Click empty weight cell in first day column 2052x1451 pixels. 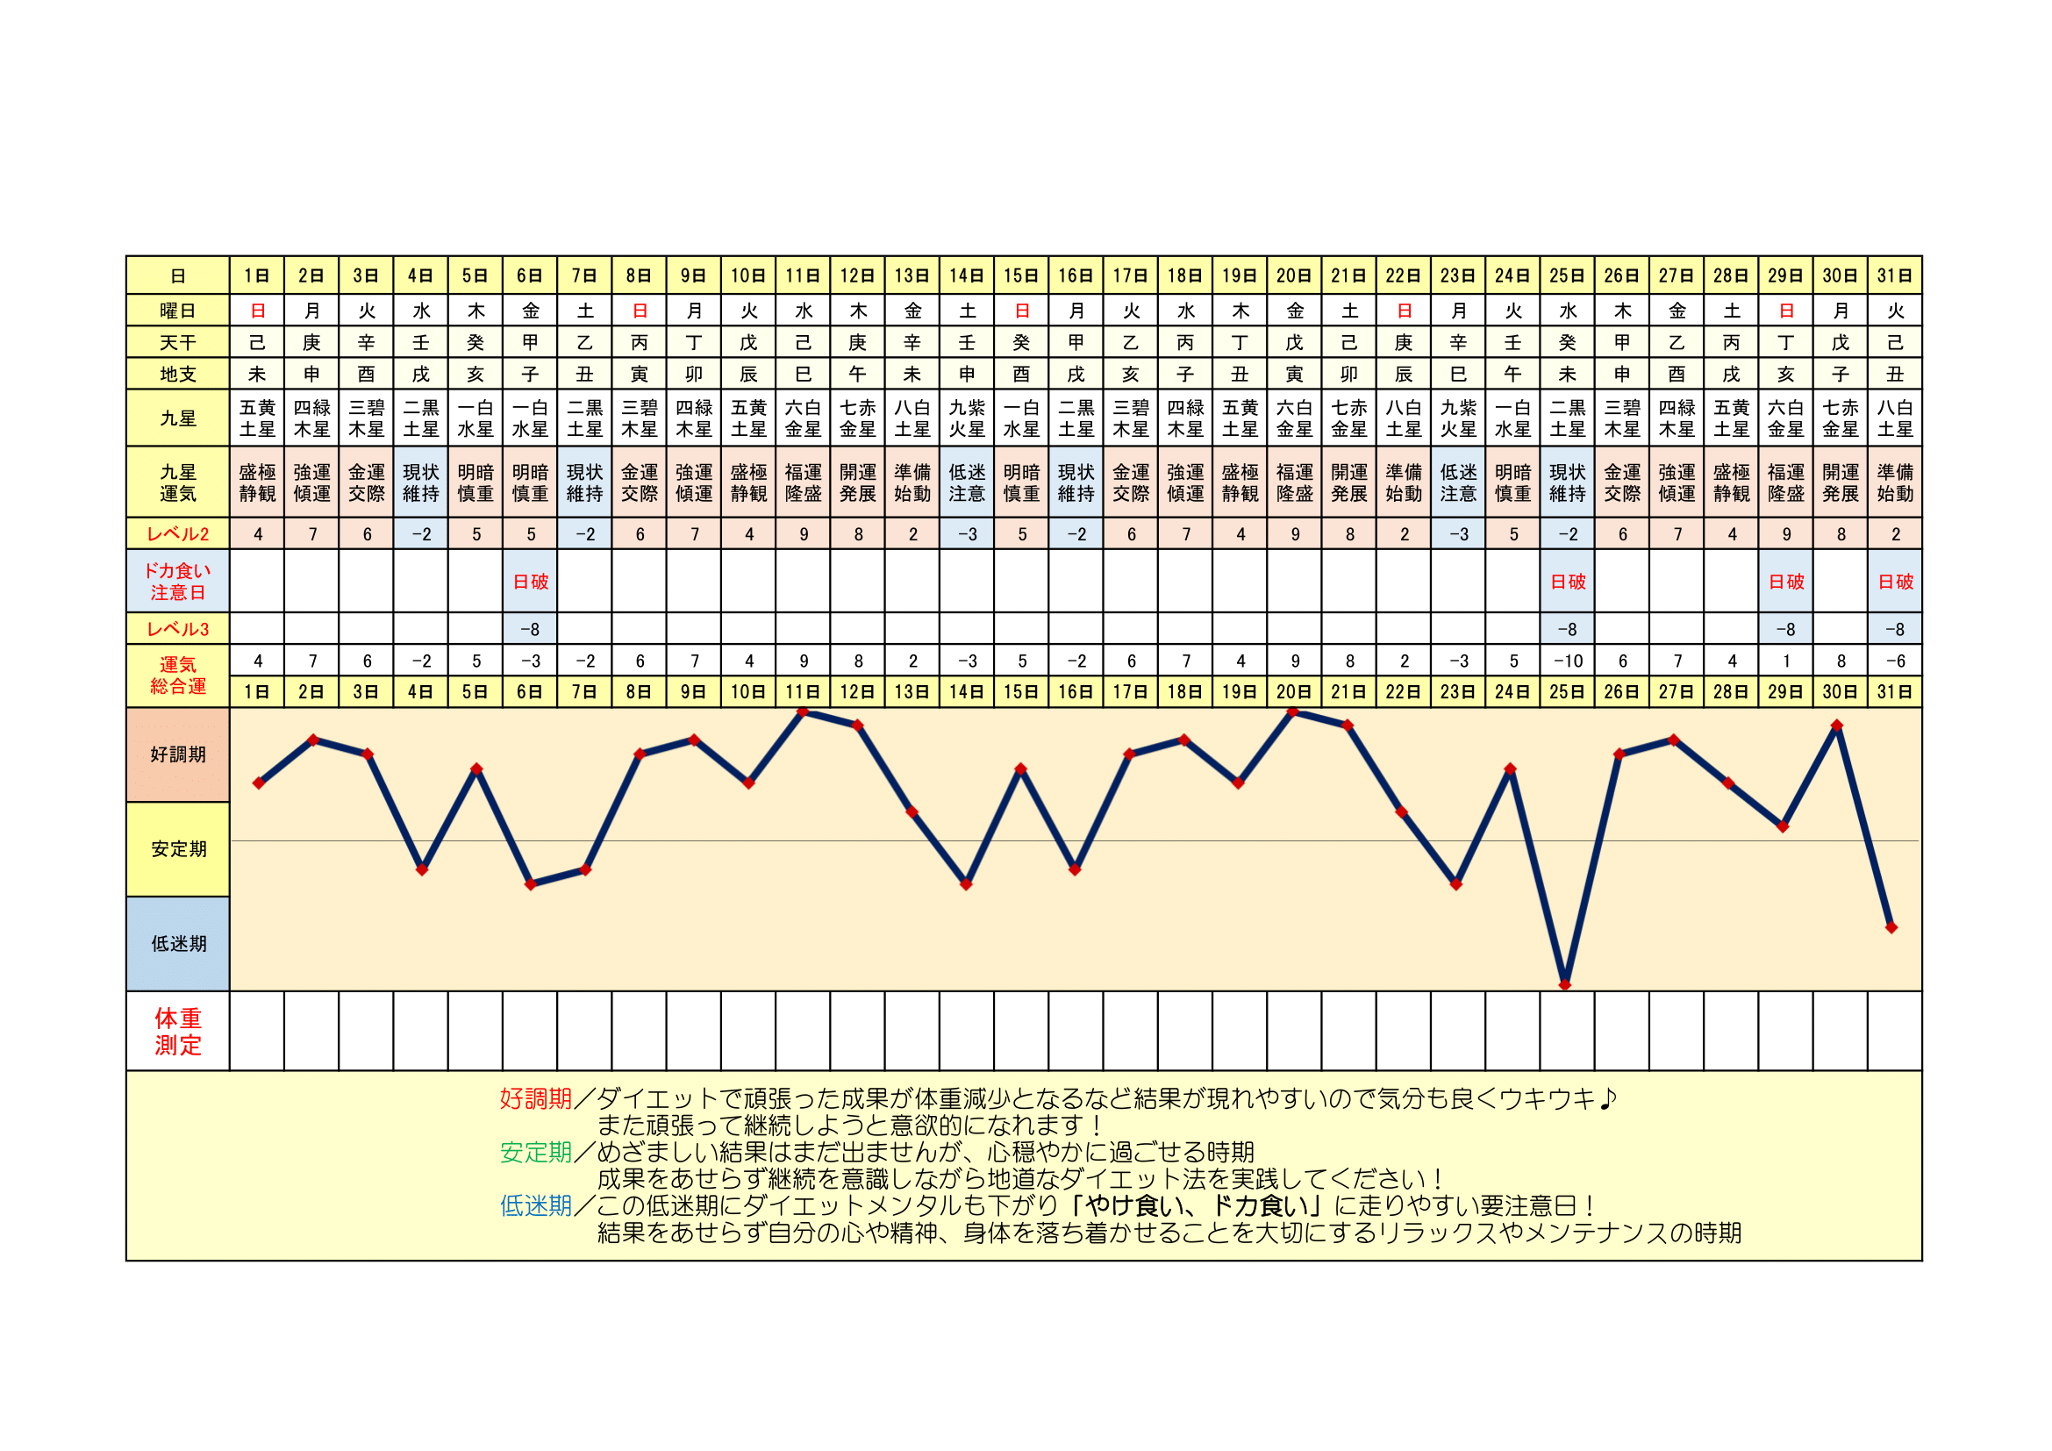(257, 1031)
